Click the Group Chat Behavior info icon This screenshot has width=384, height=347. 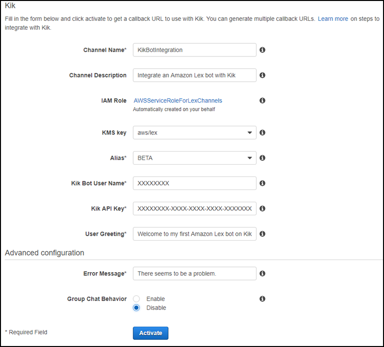(x=262, y=299)
